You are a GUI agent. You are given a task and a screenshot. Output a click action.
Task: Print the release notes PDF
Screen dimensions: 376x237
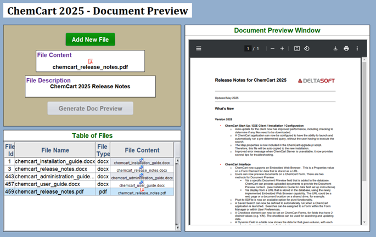[346, 48]
